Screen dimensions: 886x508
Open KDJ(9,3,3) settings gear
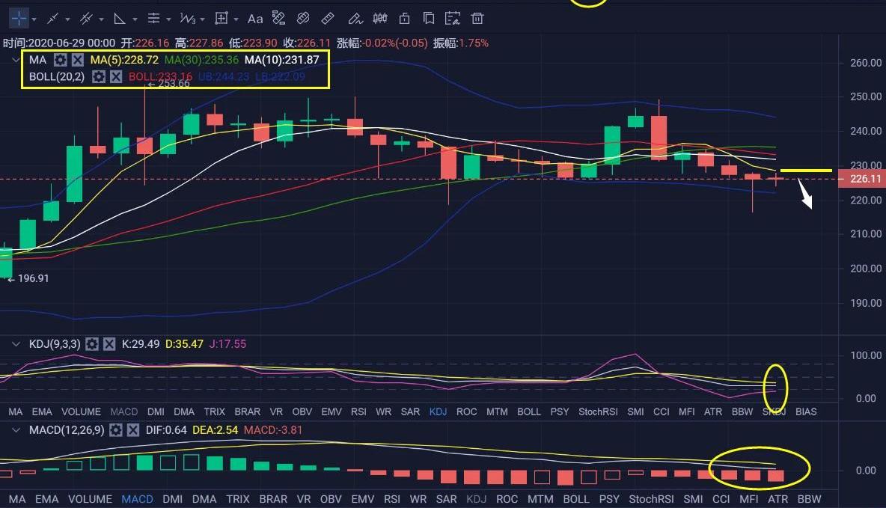(92, 344)
